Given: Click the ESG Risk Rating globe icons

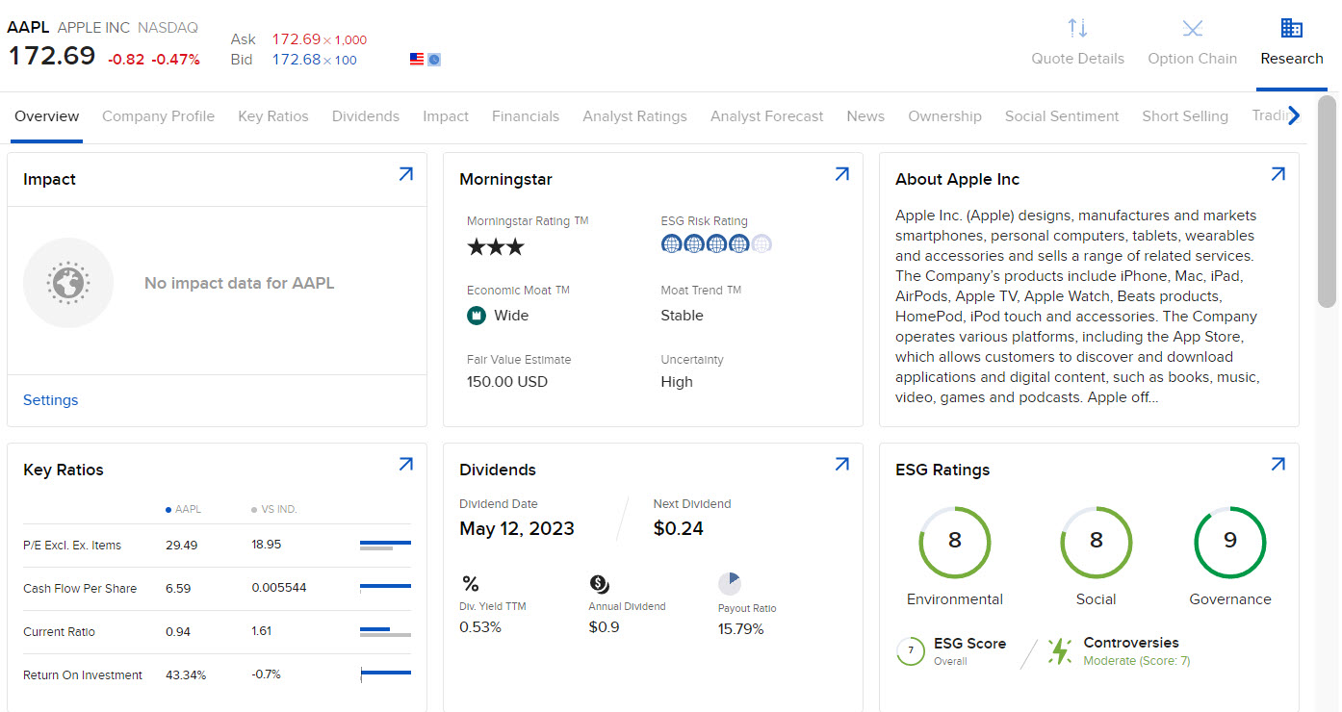Looking at the screenshot, I should click(x=716, y=244).
